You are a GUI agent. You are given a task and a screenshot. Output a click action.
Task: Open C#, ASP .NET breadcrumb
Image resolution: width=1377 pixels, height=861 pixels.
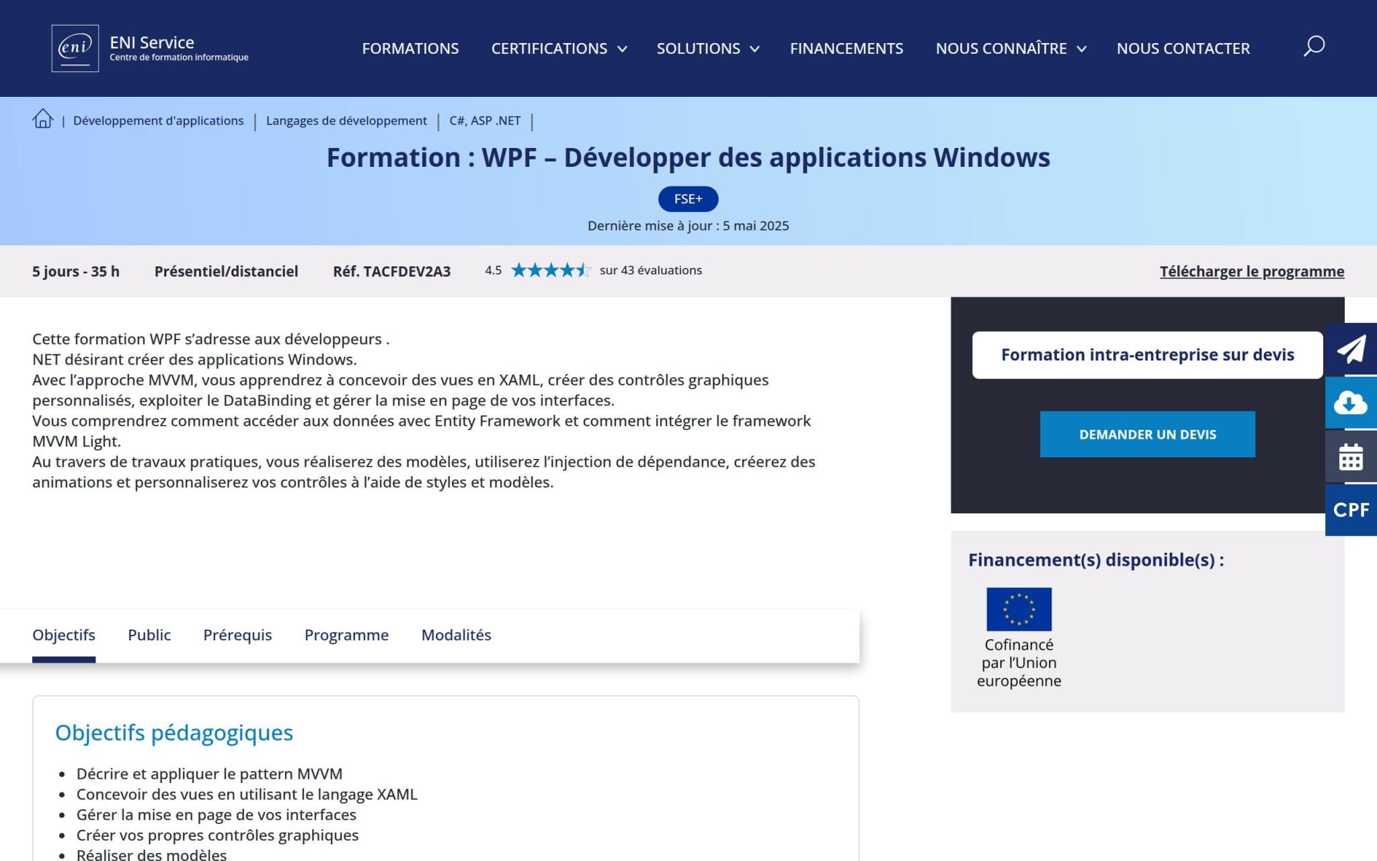tap(485, 120)
